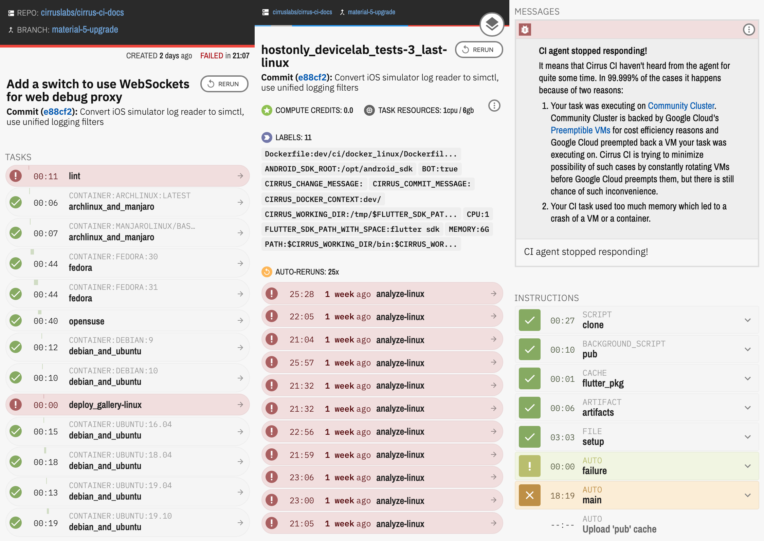The width and height of the screenshot is (764, 541).
Task: Click the bug icon in message header
Action: (x=525, y=30)
